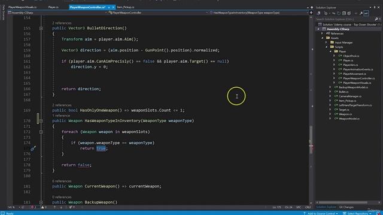Collapse the BulletDirection method outlining box
The width and height of the screenshot is (383, 215).
click(x=41, y=28)
